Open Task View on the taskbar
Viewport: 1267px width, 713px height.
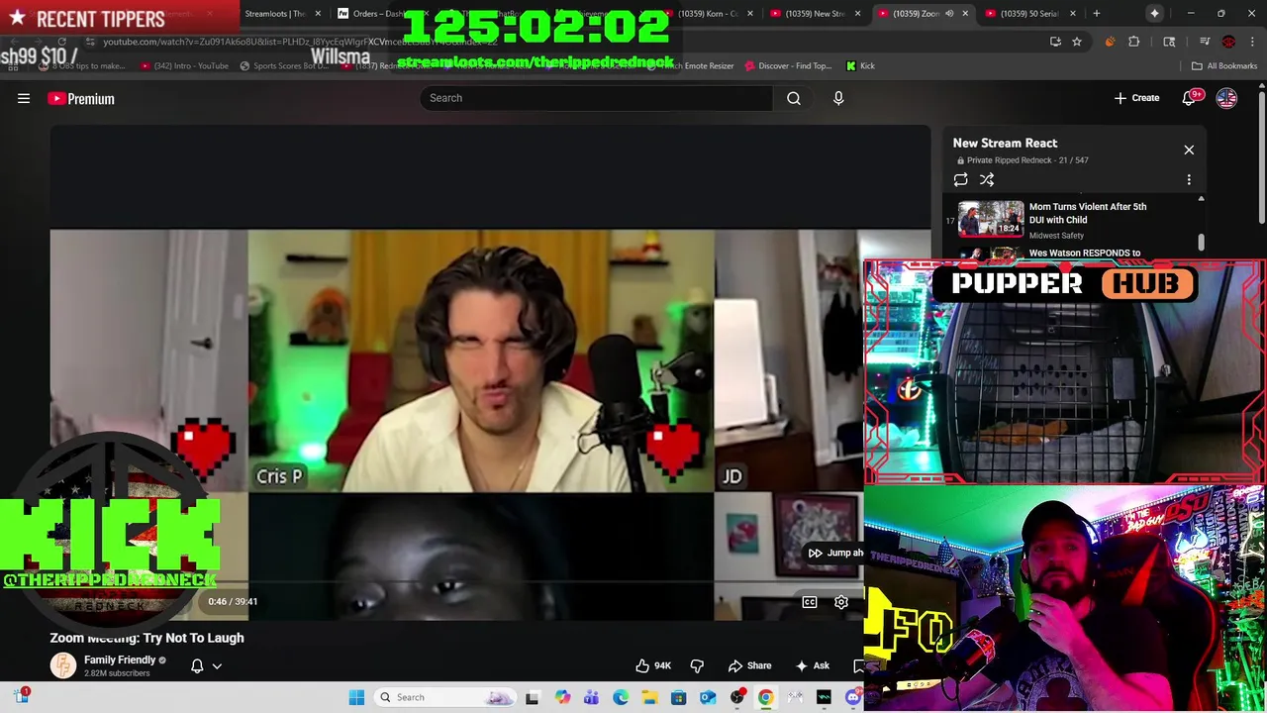(533, 697)
